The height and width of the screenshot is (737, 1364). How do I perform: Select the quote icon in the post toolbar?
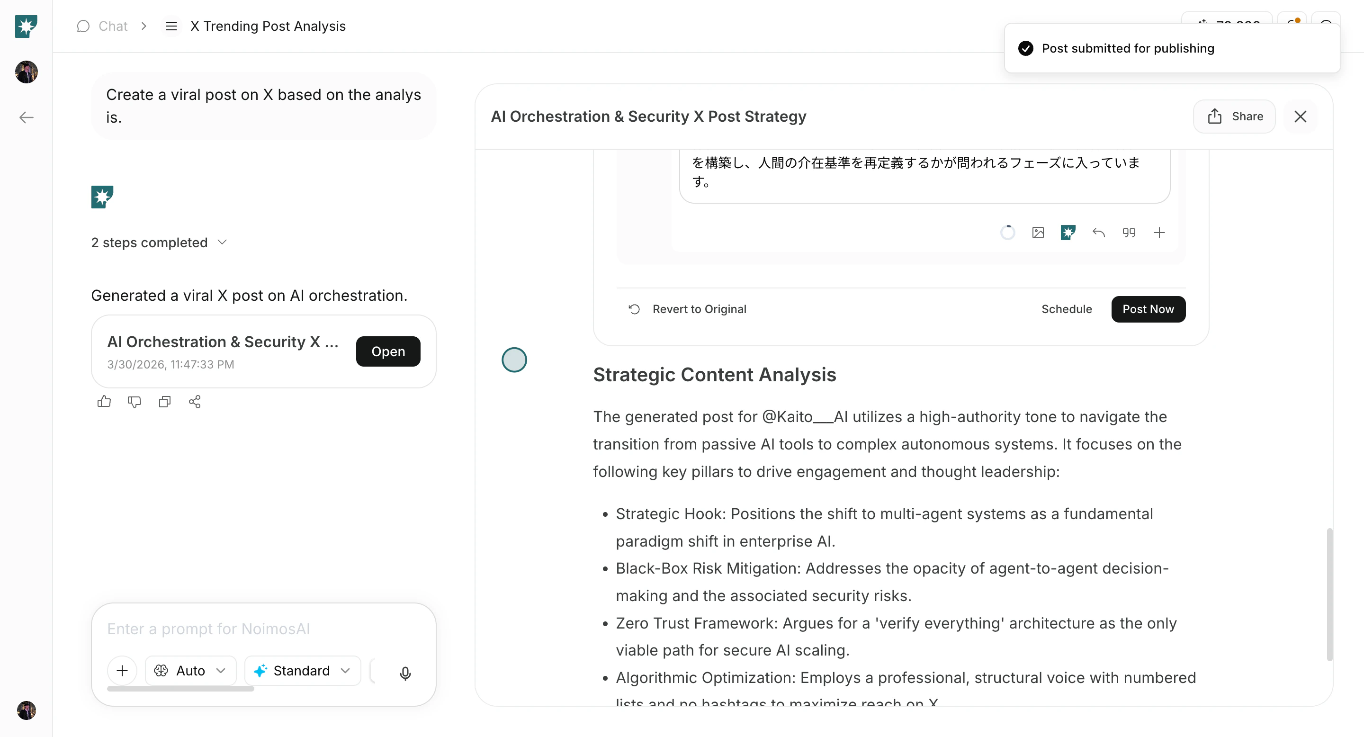coord(1130,233)
